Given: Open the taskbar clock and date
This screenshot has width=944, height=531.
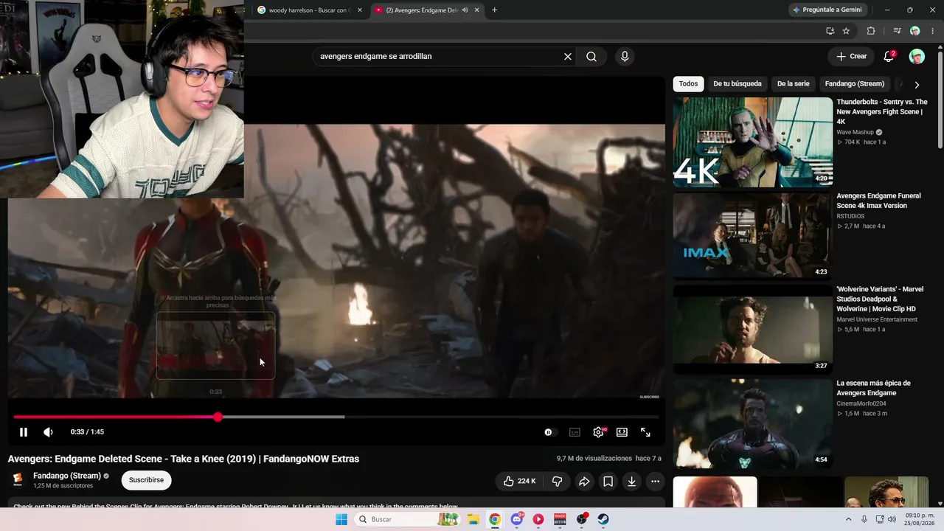Looking at the screenshot, I should coord(919,519).
